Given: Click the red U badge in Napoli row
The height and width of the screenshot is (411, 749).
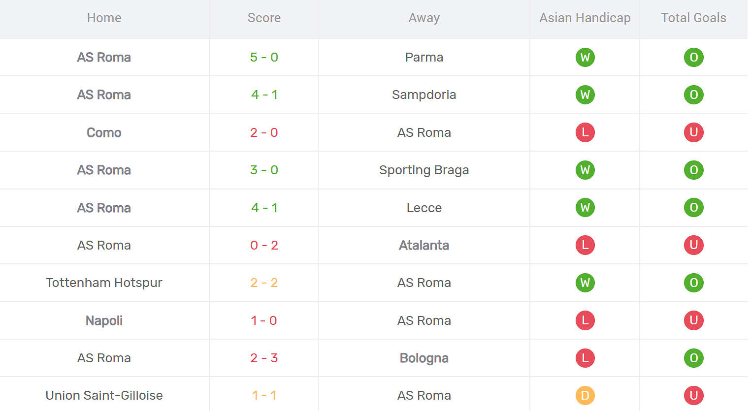Looking at the screenshot, I should 693,320.
